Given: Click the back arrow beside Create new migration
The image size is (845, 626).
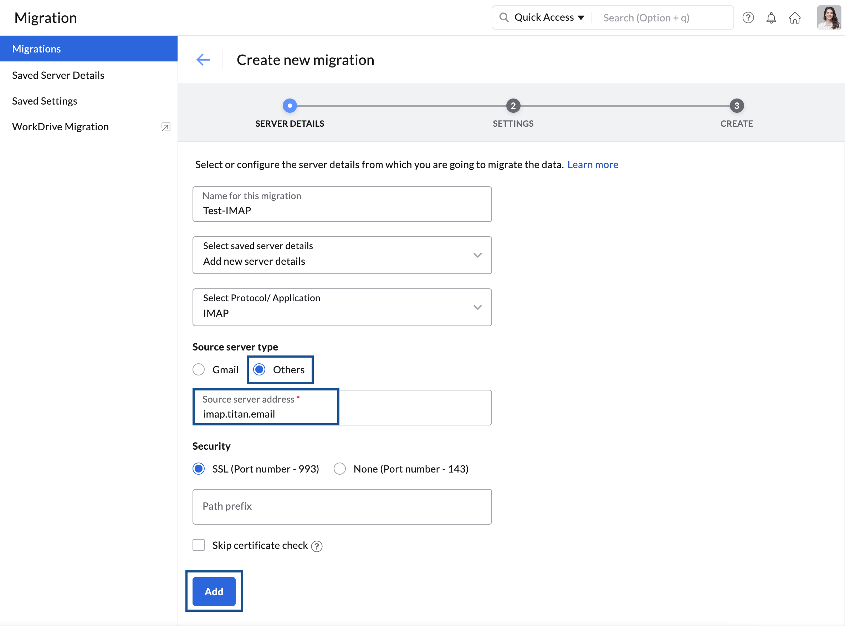Looking at the screenshot, I should click(x=203, y=60).
